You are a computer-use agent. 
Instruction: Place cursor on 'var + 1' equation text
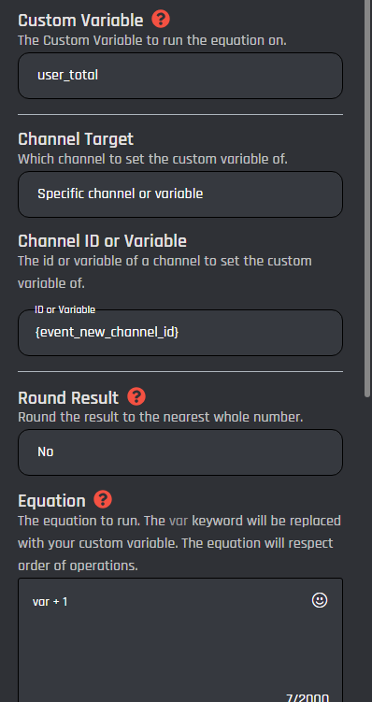click(50, 602)
